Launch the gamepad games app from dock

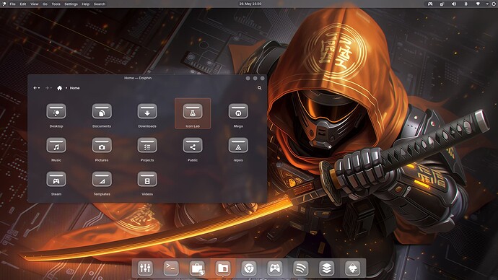pos(275,268)
